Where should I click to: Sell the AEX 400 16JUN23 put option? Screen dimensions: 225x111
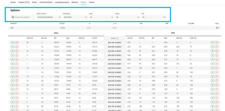point(217,47)
